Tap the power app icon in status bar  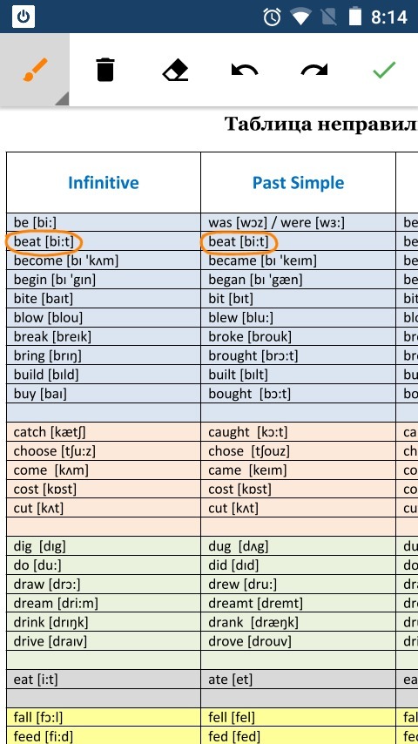click(24, 17)
